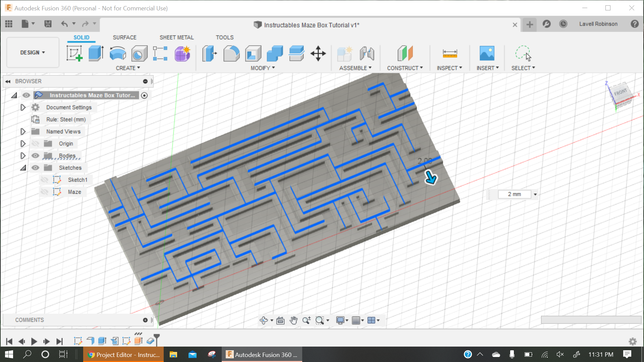The width and height of the screenshot is (644, 362).
Task: Hide the Sketches folder
Action: (35, 168)
